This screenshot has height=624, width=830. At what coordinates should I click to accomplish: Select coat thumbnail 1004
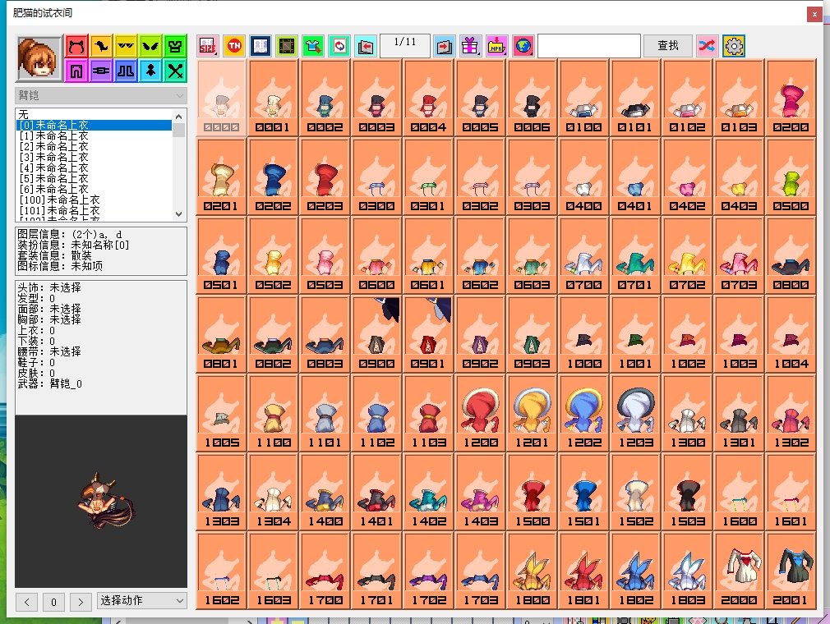[791, 334]
